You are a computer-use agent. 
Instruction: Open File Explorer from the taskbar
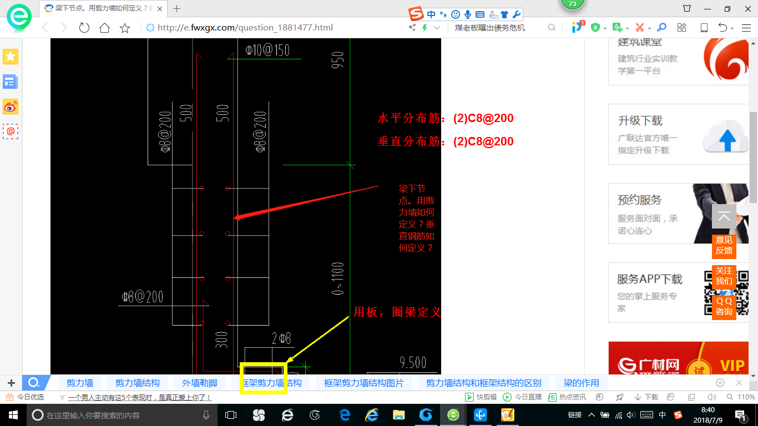(x=398, y=414)
